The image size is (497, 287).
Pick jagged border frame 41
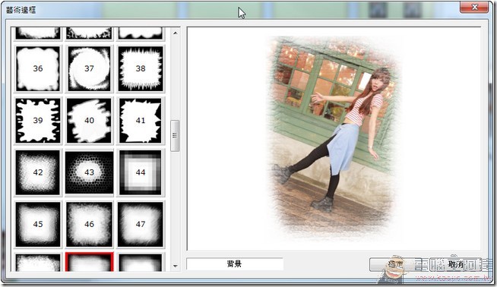point(141,121)
